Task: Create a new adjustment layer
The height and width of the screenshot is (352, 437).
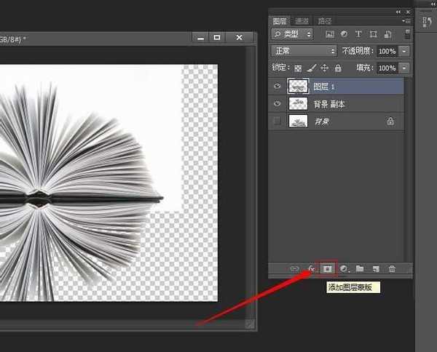Action: pyautogui.click(x=344, y=268)
